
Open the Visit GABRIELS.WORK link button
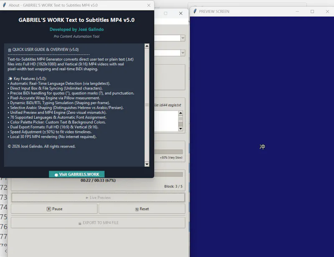click(x=77, y=174)
